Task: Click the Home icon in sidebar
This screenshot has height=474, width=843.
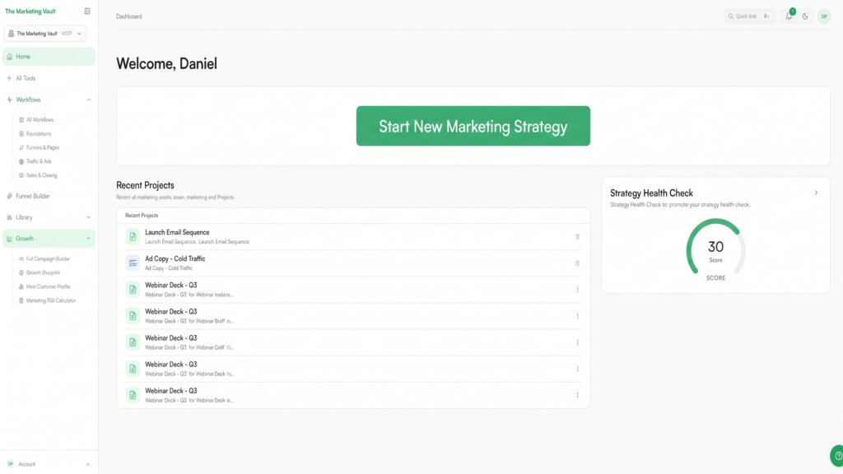Action: pyautogui.click(x=9, y=57)
